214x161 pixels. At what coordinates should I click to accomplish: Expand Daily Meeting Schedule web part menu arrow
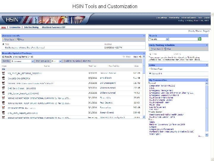pyautogui.click(x=207, y=45)
